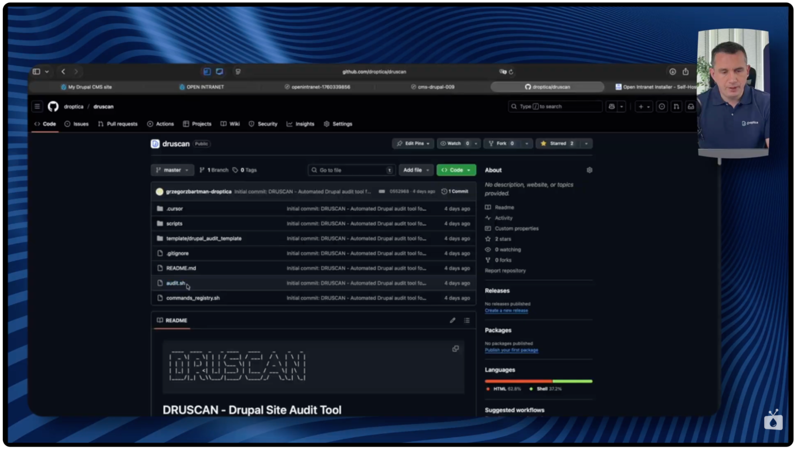797x451 pixels.
Task: Toggle Watch for the druscan repository
Action: click(455, 143)
